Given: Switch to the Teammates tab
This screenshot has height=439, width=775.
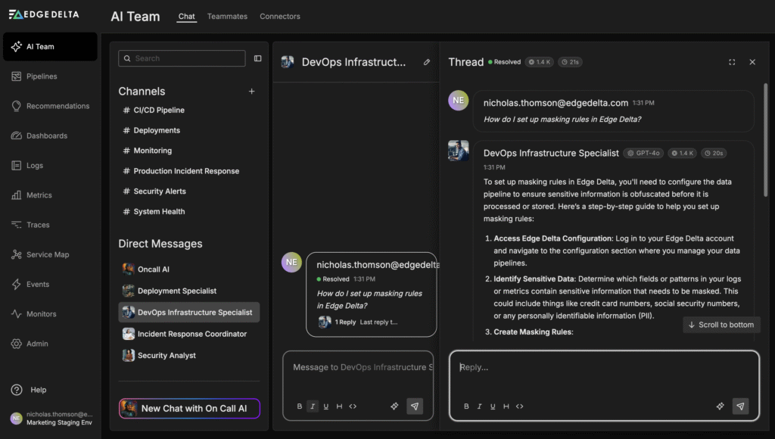Looking at the screenshot, I should point(227,17).
